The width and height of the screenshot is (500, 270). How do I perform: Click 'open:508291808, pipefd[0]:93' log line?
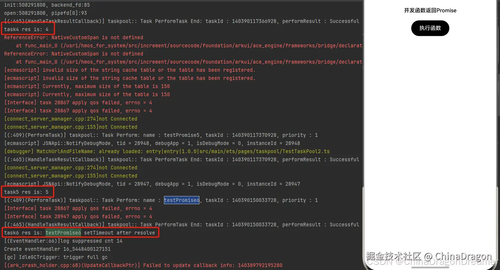pos(46,13)
